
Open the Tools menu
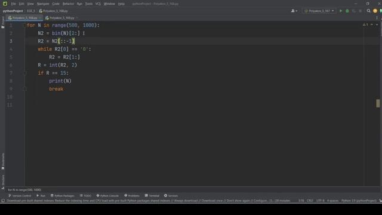click(x=89, y=4)
